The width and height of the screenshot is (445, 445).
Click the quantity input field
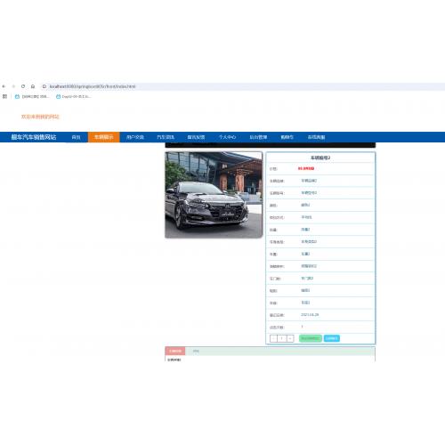tap(282, 338)
